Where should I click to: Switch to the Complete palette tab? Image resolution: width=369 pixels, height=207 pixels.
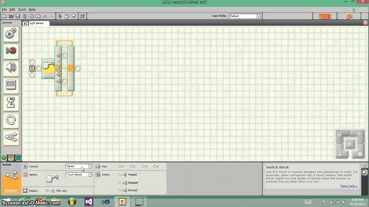tap(11, 158)
